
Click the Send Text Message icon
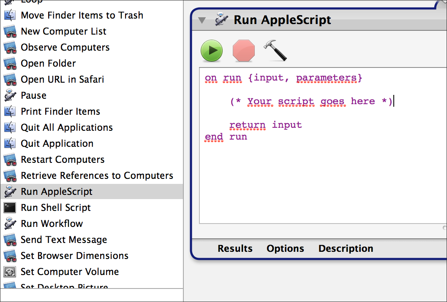coord(10,240)
